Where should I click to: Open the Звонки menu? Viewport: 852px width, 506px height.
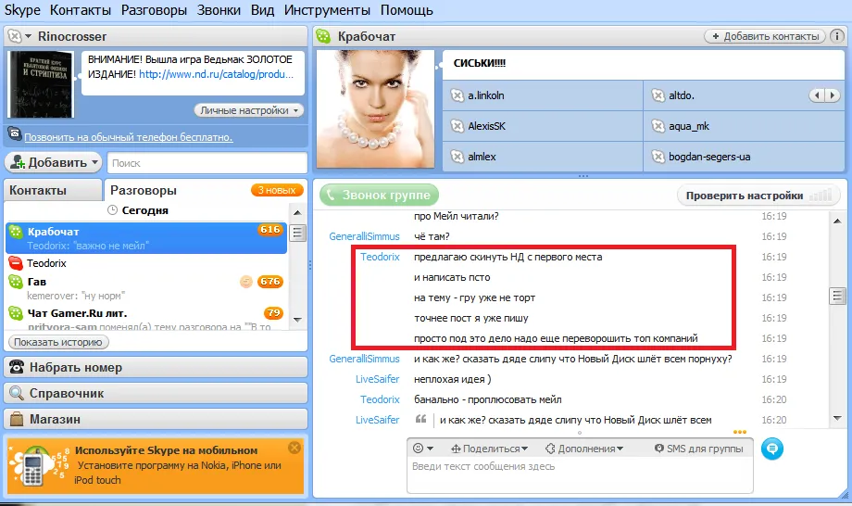219,10
